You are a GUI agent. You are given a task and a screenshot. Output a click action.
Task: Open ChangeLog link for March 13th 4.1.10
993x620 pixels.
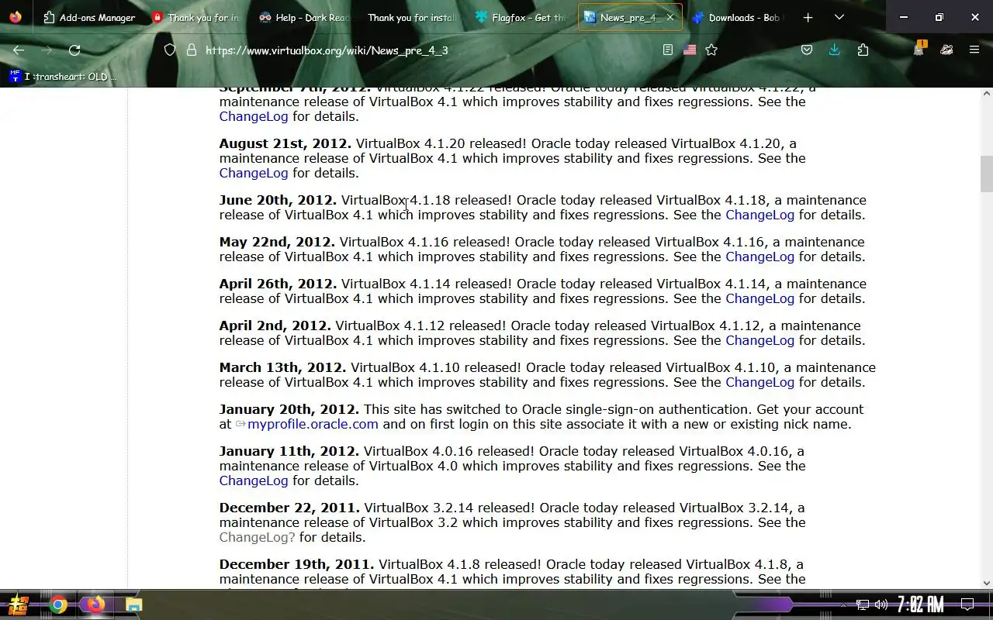click(759, 382)
